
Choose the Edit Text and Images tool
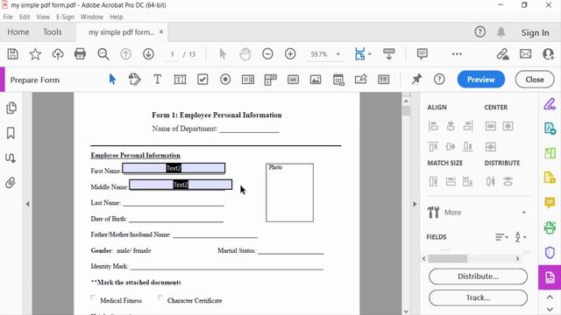pyautogui.click(x=134, y=80)
